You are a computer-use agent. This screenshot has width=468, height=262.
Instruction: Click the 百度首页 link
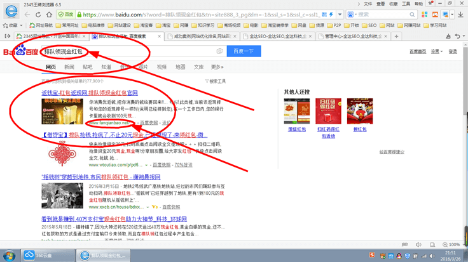418,51
